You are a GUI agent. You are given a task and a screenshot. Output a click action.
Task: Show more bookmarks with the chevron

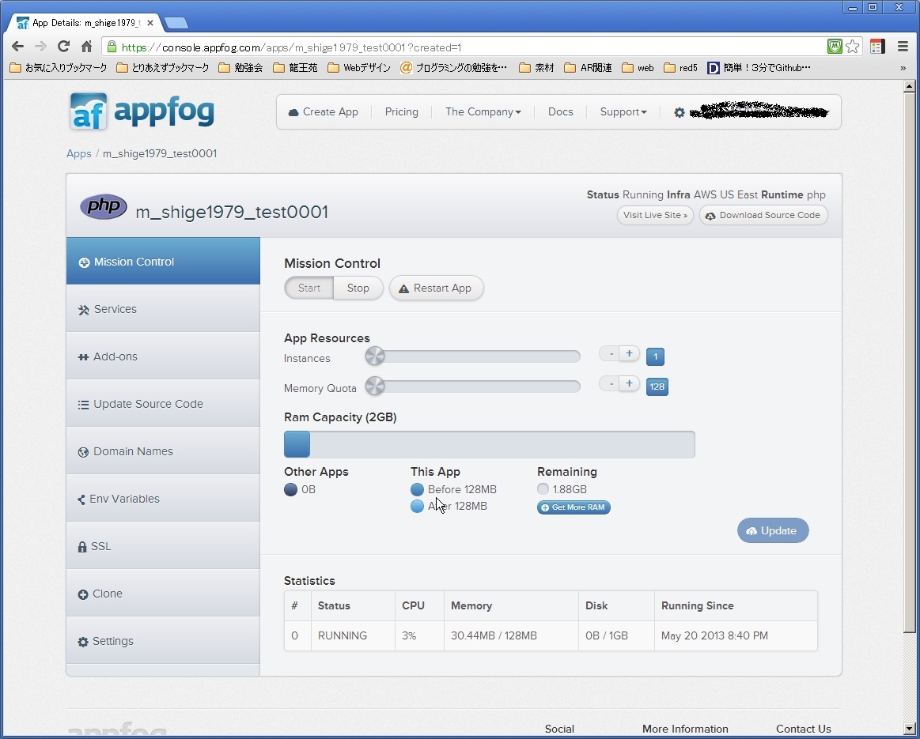click(903, 68)
